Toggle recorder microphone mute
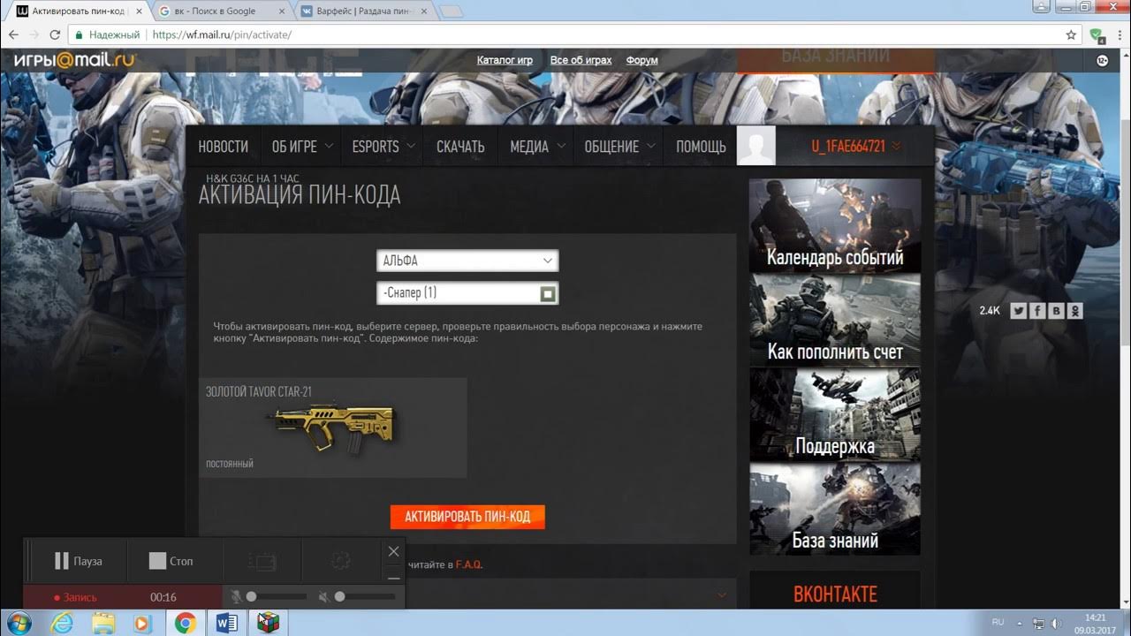1131x636 pixels. tap(236, 597)
